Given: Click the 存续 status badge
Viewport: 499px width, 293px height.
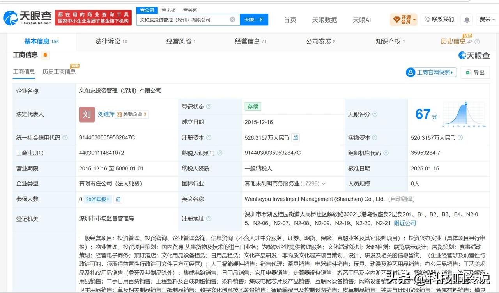Looking at the screenshot, I should coord(253,107).
